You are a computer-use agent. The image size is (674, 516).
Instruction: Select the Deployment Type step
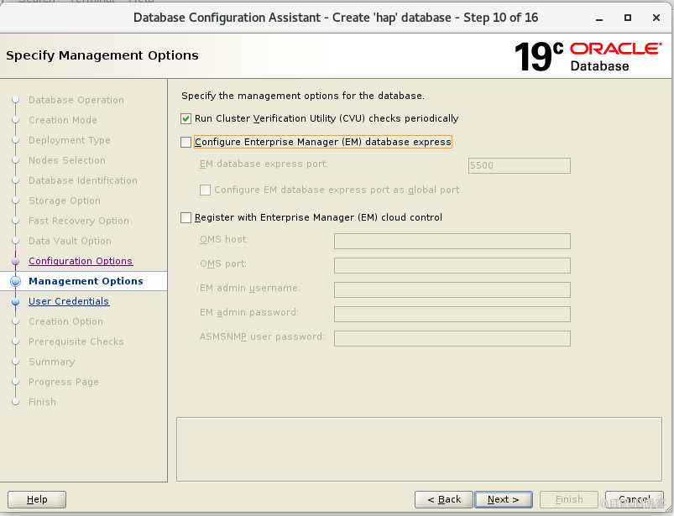70,140
